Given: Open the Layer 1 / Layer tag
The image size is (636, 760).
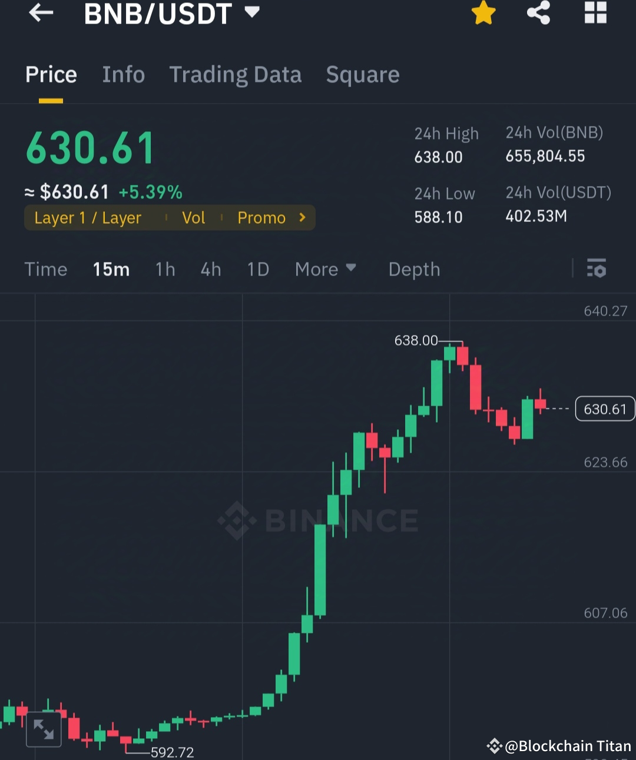Looking at the screenshot, I should [x=87, y=217].
